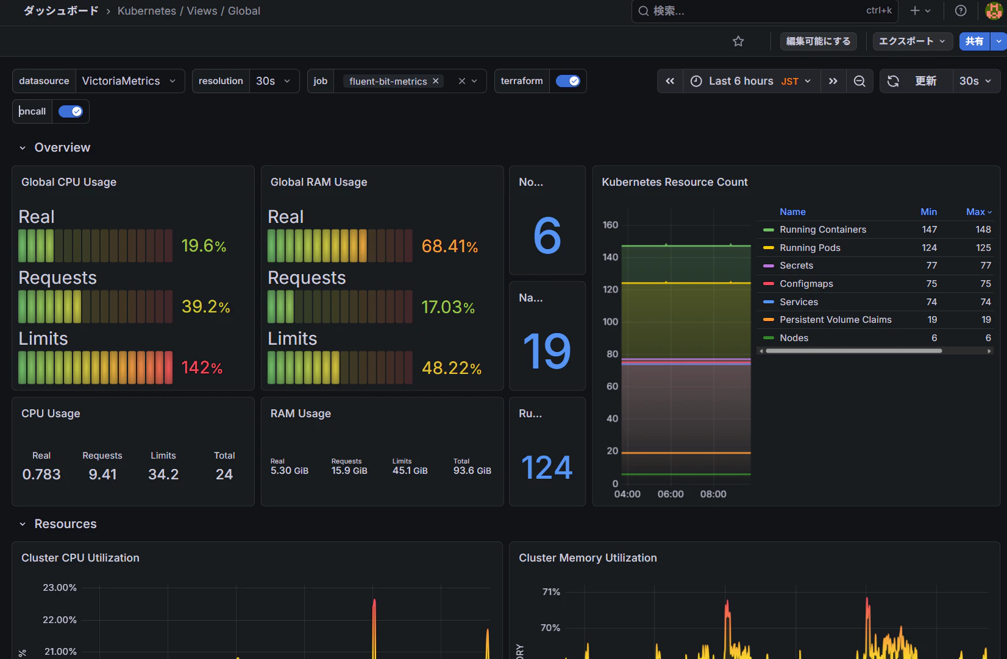The image size is (1007, 659).
Task: Toggle Running Pods series in legend
Action: 810,248
